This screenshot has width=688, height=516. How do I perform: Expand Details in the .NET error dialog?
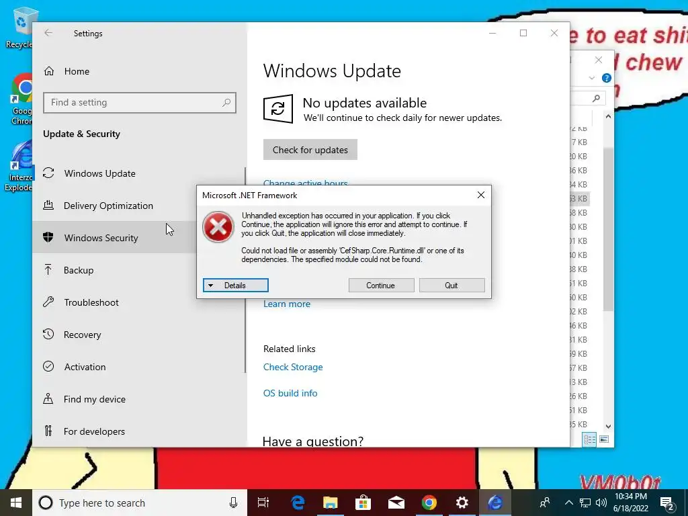tap(236, 285)
